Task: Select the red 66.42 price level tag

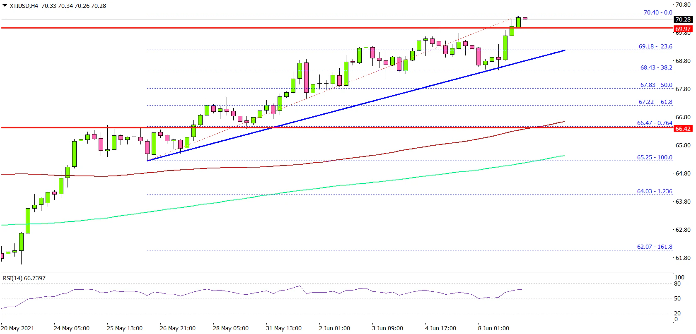Action: tap(682, 129)
